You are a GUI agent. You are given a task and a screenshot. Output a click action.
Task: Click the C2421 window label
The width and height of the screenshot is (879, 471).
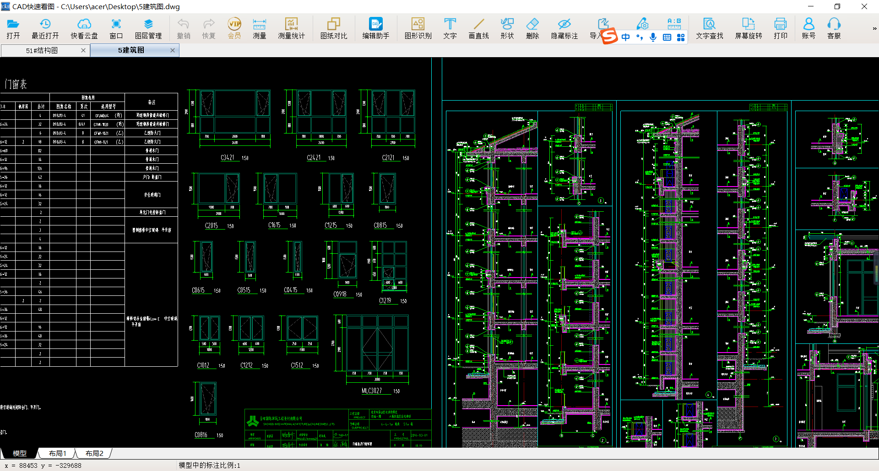(314, 158)
